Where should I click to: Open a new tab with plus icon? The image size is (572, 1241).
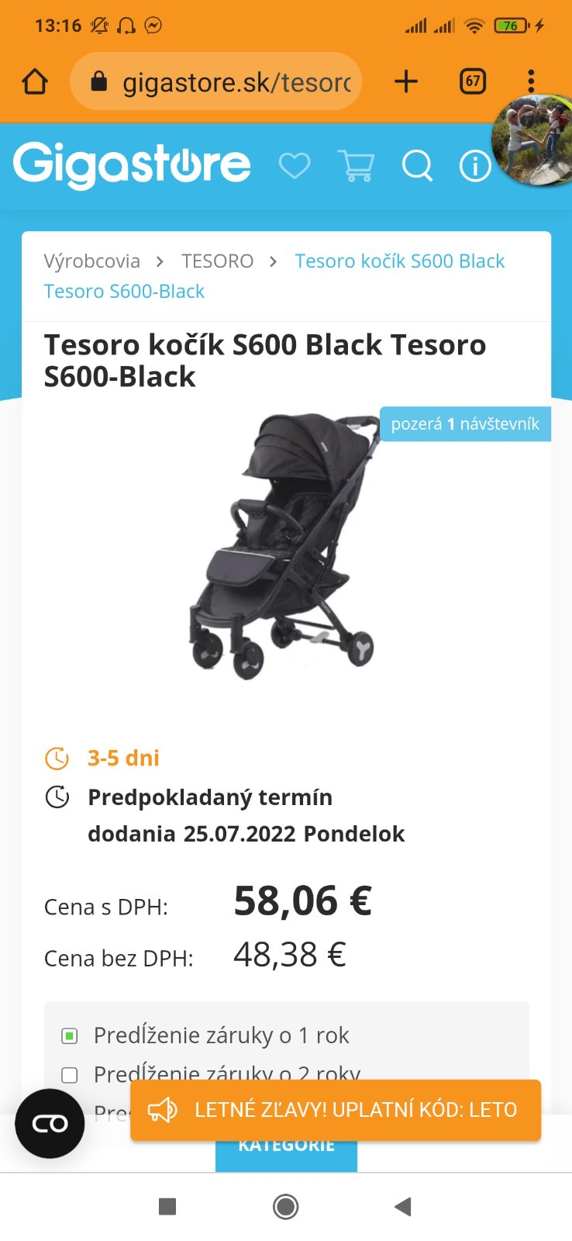(406, 81)
